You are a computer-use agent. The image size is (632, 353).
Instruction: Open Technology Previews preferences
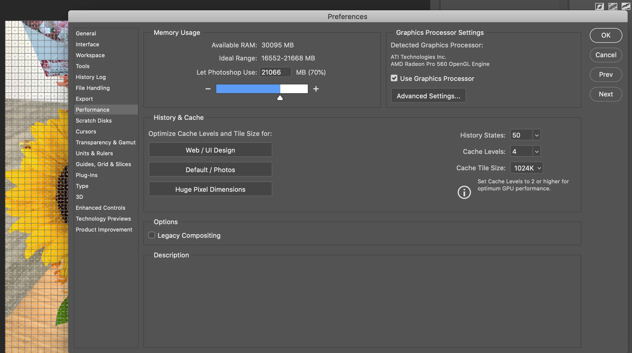(106, 219)
